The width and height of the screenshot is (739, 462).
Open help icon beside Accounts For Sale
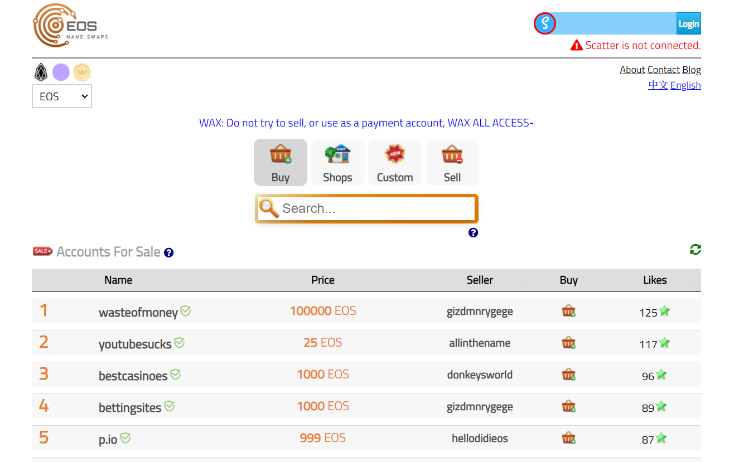click(x=169, y=253)
